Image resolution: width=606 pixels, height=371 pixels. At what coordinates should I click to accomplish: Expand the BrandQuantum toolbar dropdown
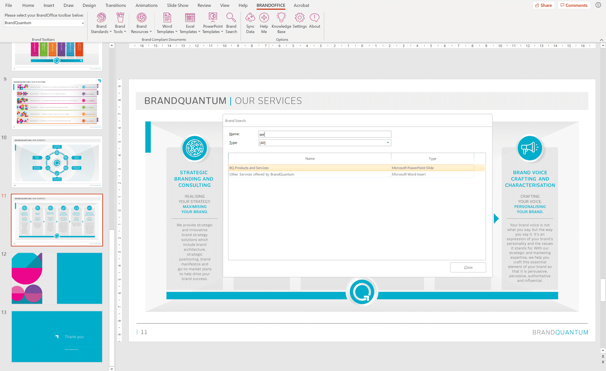tap(83, 23)
